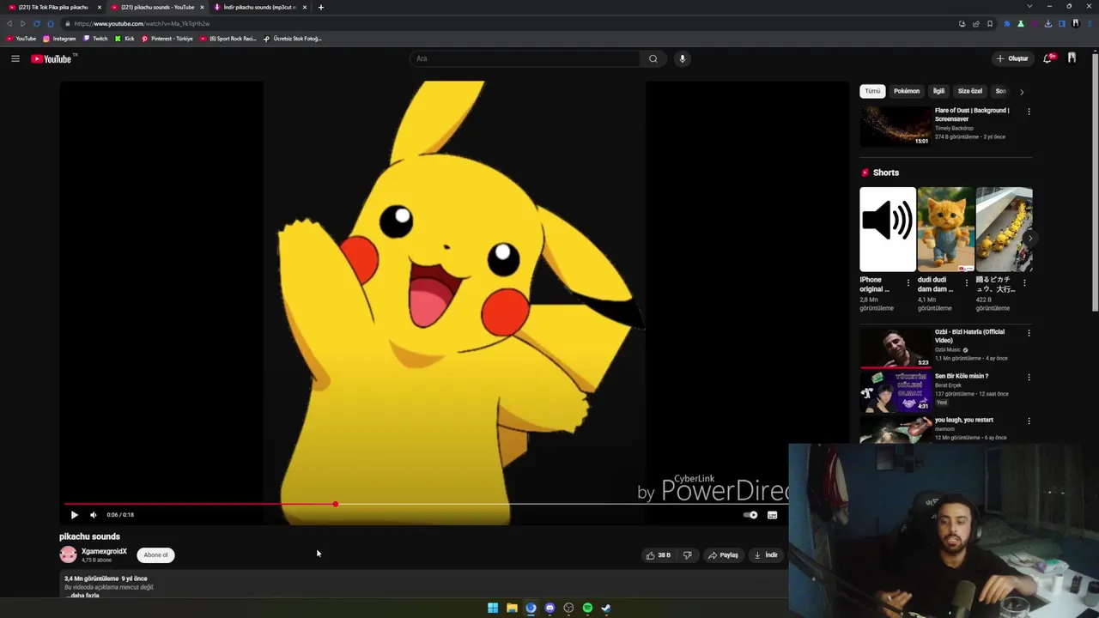Viewport: 1099px width, 618px height.
Task: Open options for Ozbi Bizi Hatırla video
Action: coord(1029,333)
